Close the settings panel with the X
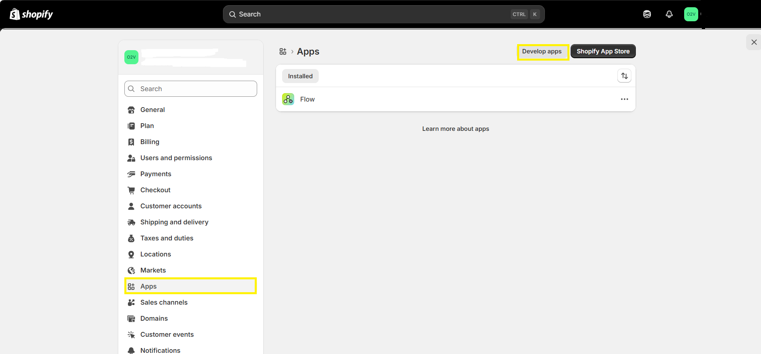Image resolution: width=761 pixels, height=354 pixels. (x=754, y=42)
